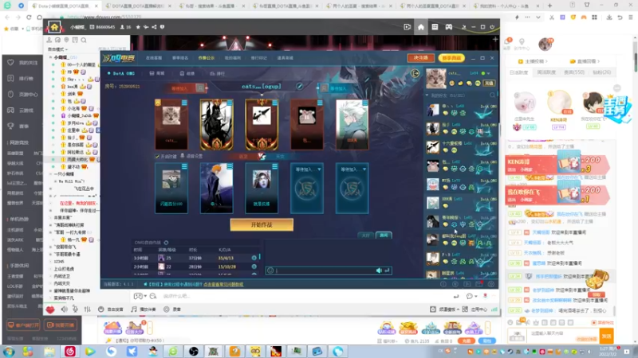Open detail icon for the 35/4/13 match row
Image resolution: width=638 pixels, height=358 pixels.
click(x=254, y=258)
